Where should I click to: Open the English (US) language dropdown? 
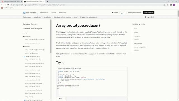149,17
